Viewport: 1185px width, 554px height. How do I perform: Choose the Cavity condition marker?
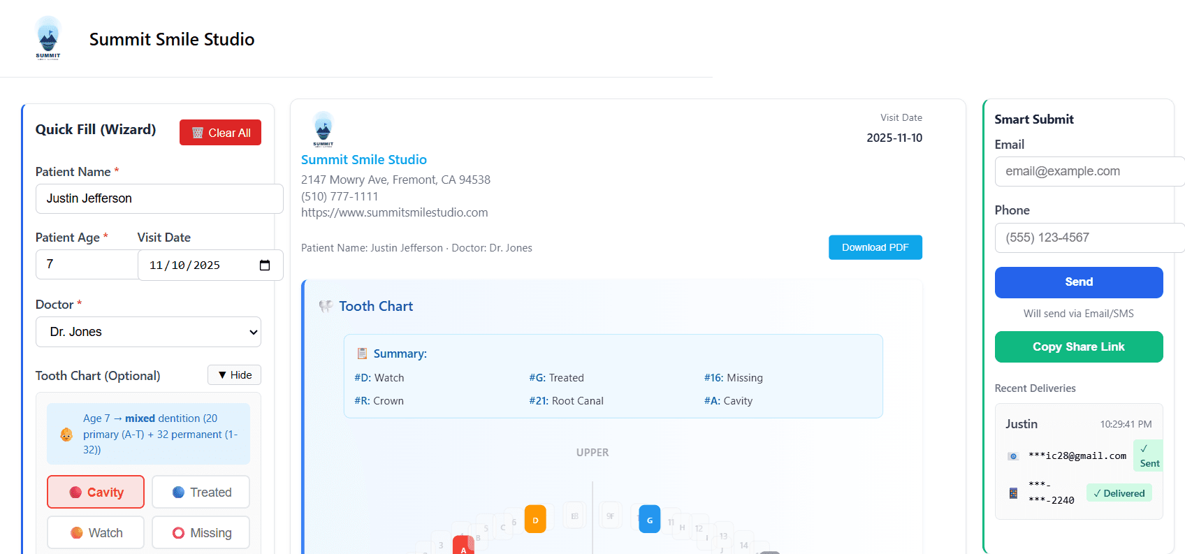pos(96,492)
